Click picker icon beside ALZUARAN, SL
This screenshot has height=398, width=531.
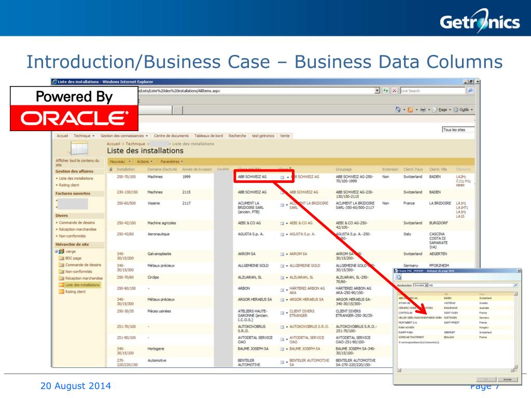282,278
